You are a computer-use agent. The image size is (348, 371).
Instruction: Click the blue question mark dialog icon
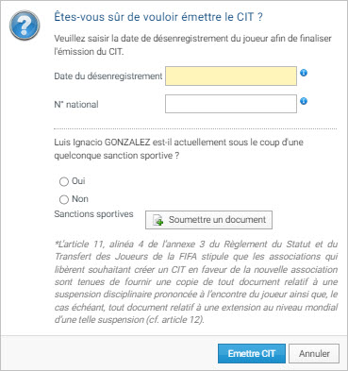pos(25,25)
